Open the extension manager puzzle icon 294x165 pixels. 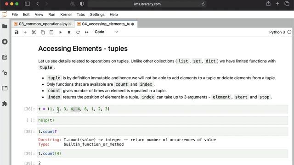tap(5, 104)
